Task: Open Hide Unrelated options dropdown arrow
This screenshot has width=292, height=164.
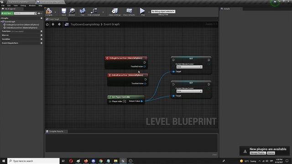Action: tap(103, 12)
